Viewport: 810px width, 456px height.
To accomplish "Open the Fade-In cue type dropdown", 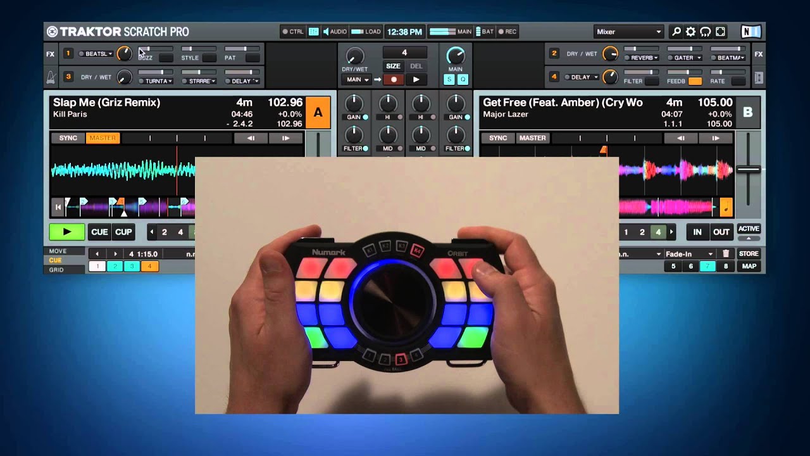I will click(x=689, y=254).
